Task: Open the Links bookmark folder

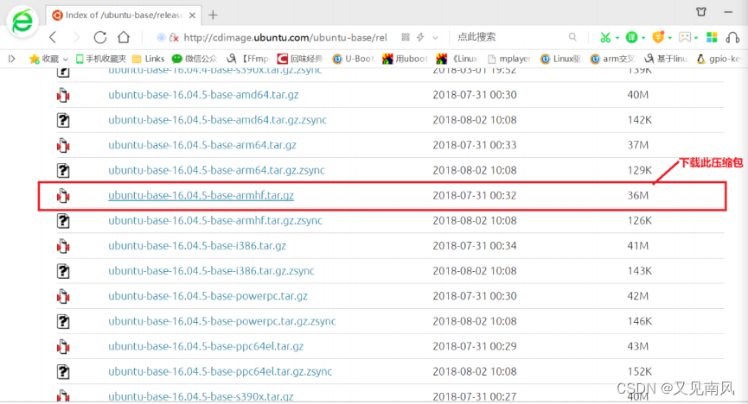Action: tap(149, 59)
